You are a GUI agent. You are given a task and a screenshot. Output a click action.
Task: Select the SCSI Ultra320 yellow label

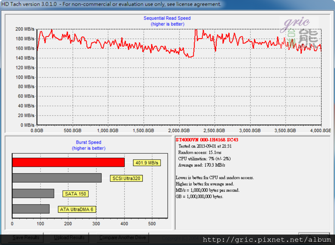coord(126,178)
